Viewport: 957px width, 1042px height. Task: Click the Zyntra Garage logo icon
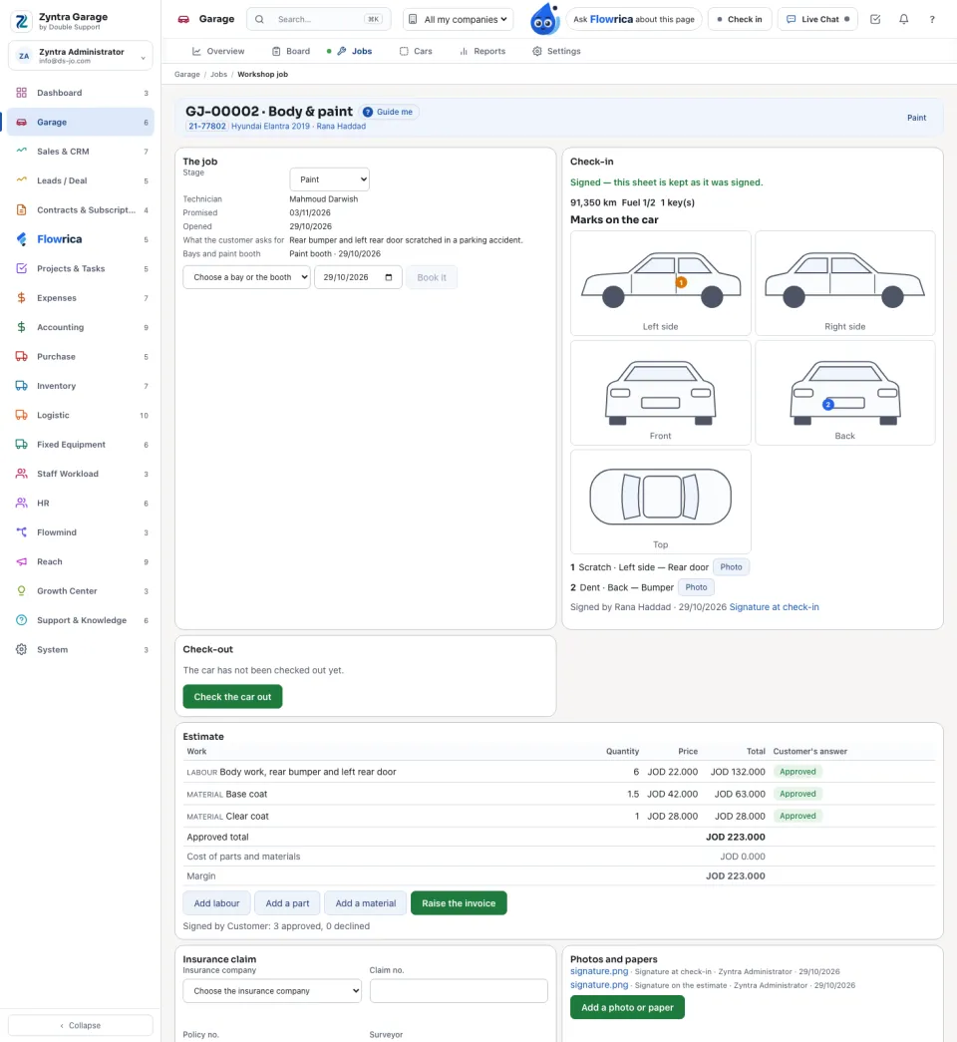tap(22, 21)
